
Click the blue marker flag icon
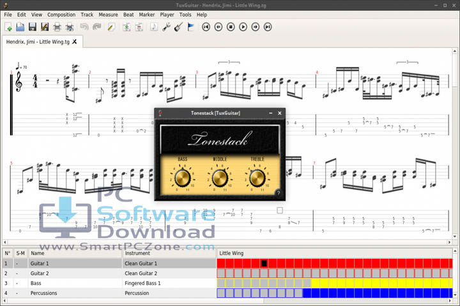pos(190,27)
